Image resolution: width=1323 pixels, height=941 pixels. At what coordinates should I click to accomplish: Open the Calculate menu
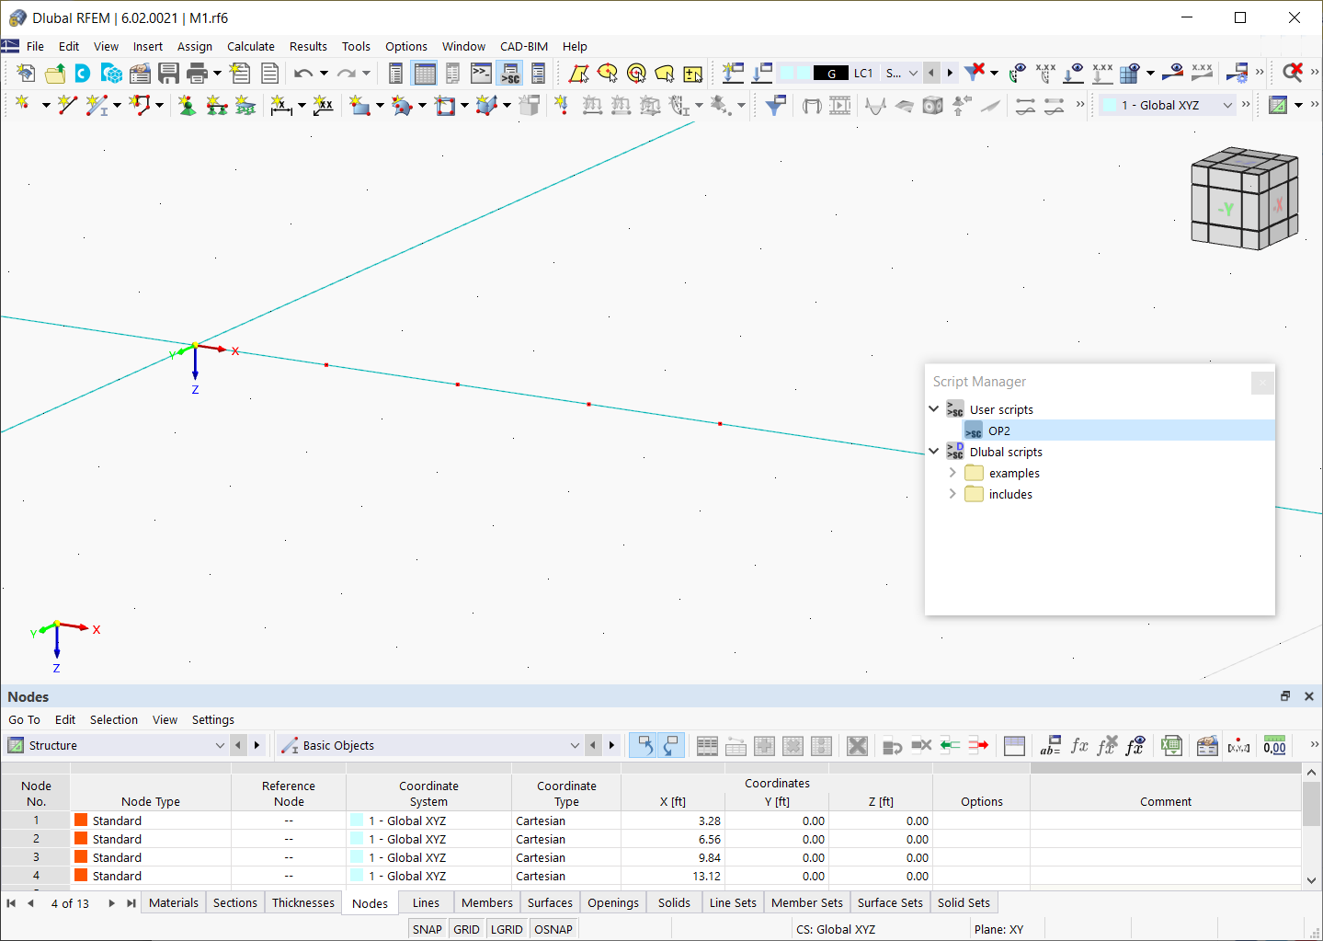click(251, 46)
